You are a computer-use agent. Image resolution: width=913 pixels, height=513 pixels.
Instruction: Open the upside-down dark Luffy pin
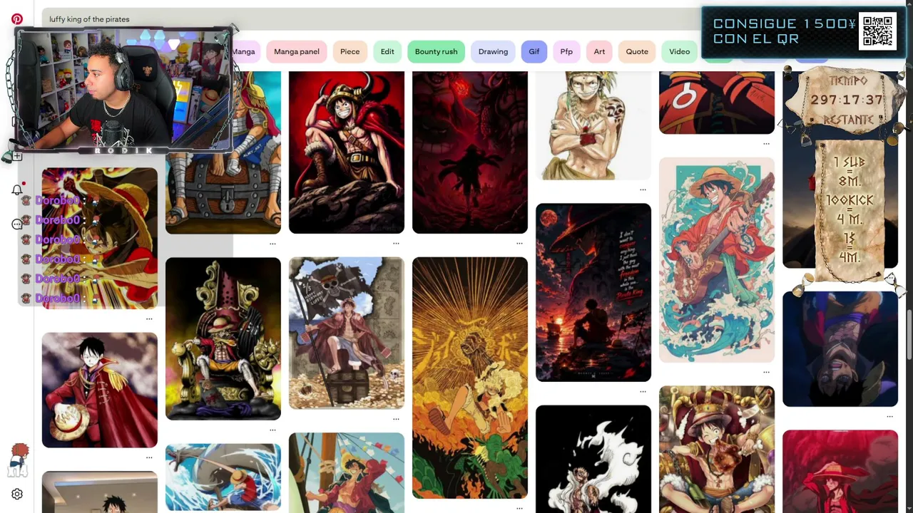840,349
